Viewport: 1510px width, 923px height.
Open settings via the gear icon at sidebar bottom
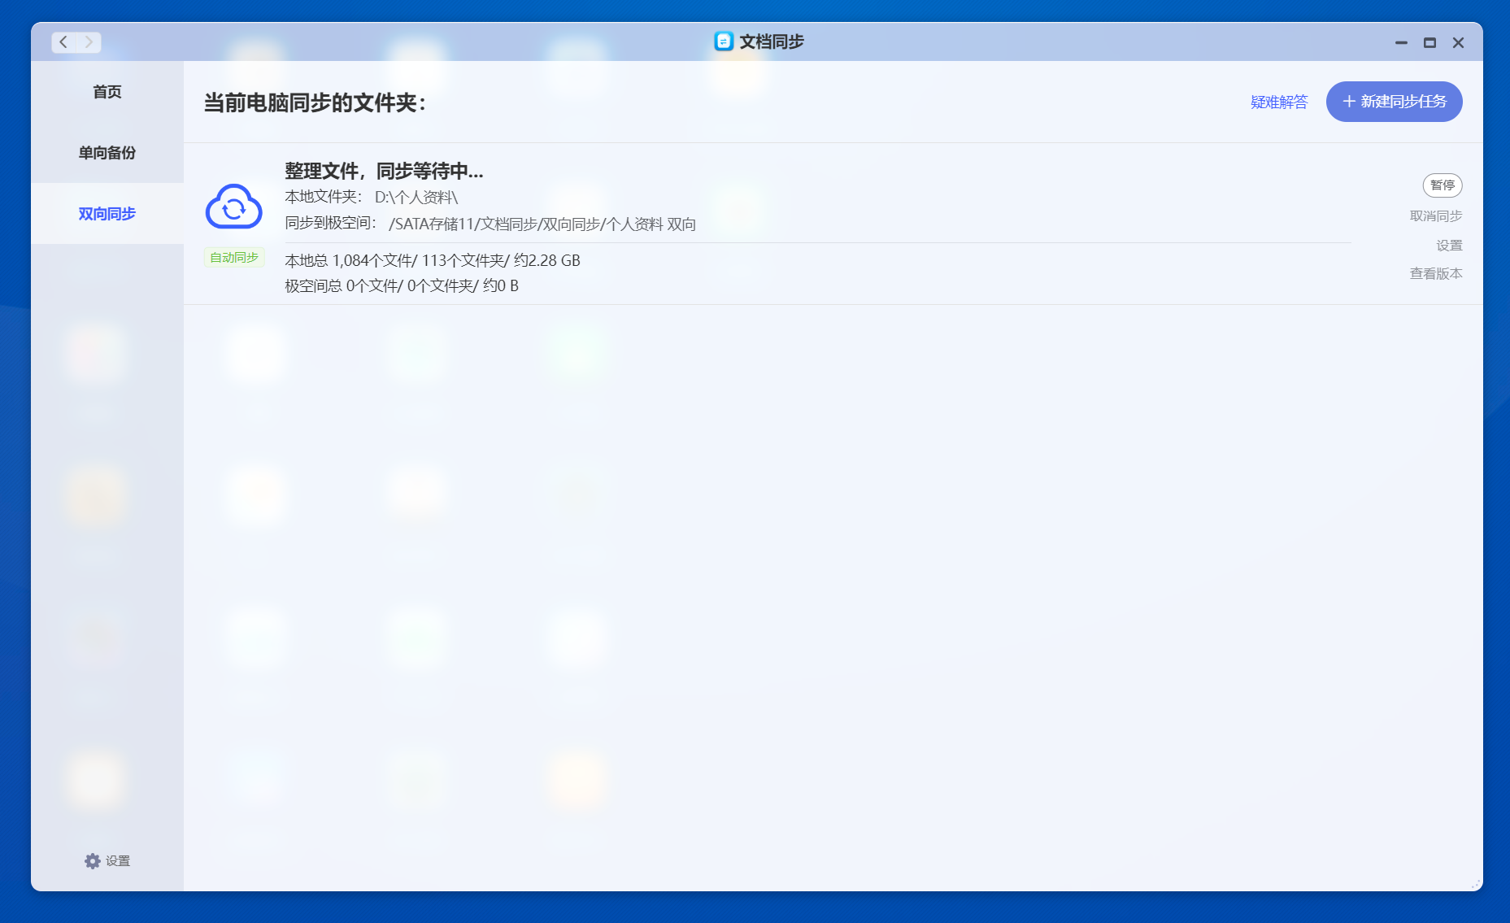coord(92,861)
